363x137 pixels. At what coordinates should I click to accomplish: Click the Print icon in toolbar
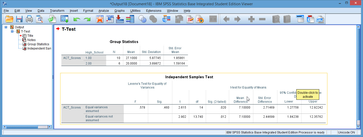click(29, 19)
